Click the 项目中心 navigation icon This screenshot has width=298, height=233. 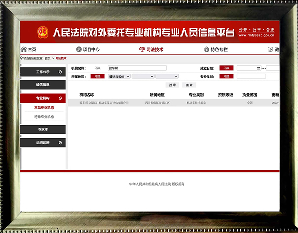79,50
